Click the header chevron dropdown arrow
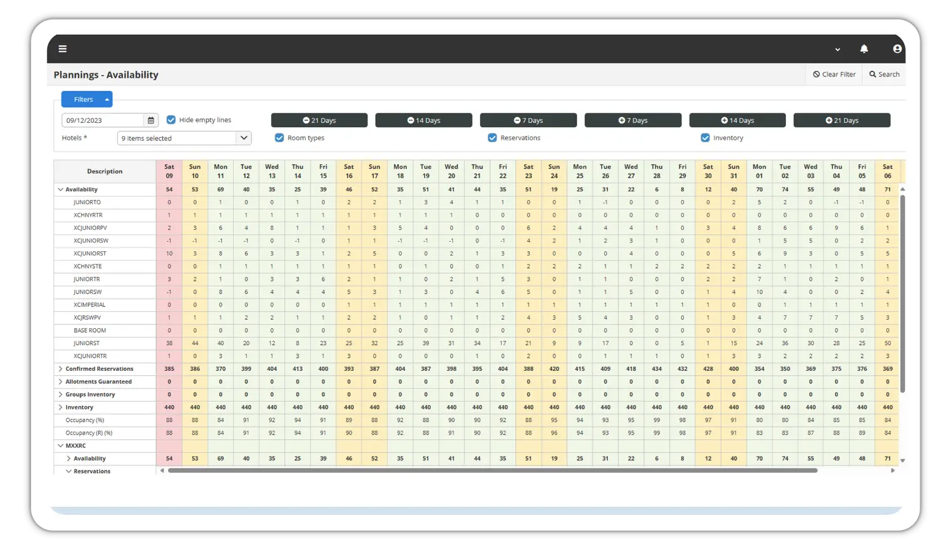Viewport: 941px width, 545px height. click(837, 49)
